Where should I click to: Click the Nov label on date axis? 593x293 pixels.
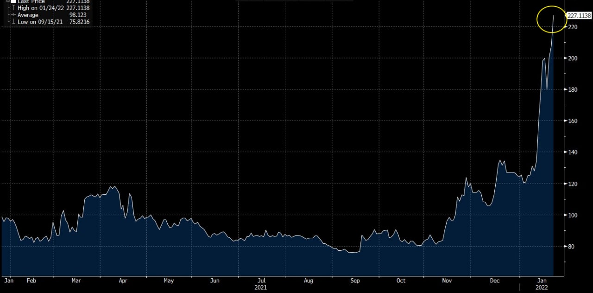click(x=447, y=280)
